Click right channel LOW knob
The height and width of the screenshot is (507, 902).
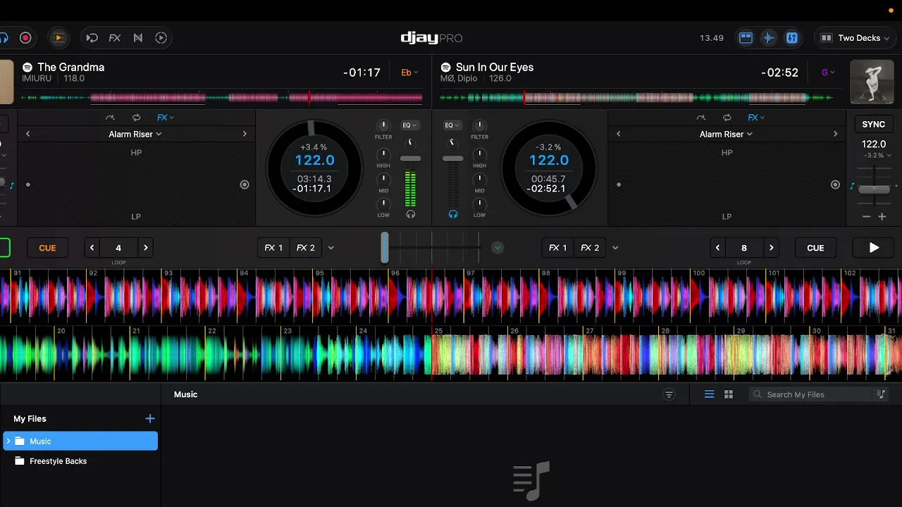point(479,205)
